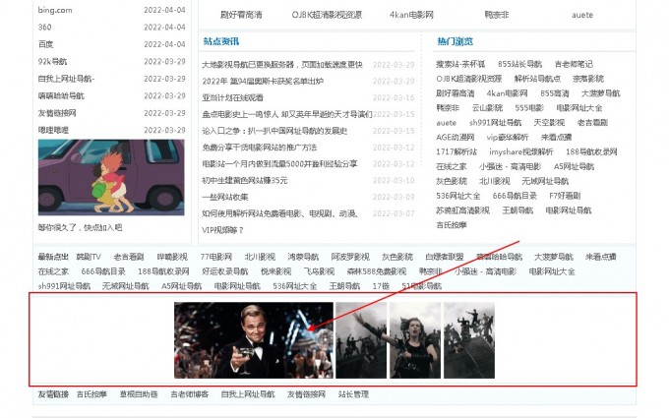Open 大菠萝导航 in the 最新点出 row
669x418 pixels.
tap(554, 257)
